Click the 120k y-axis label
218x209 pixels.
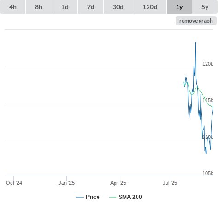click(x=208, y=64)
